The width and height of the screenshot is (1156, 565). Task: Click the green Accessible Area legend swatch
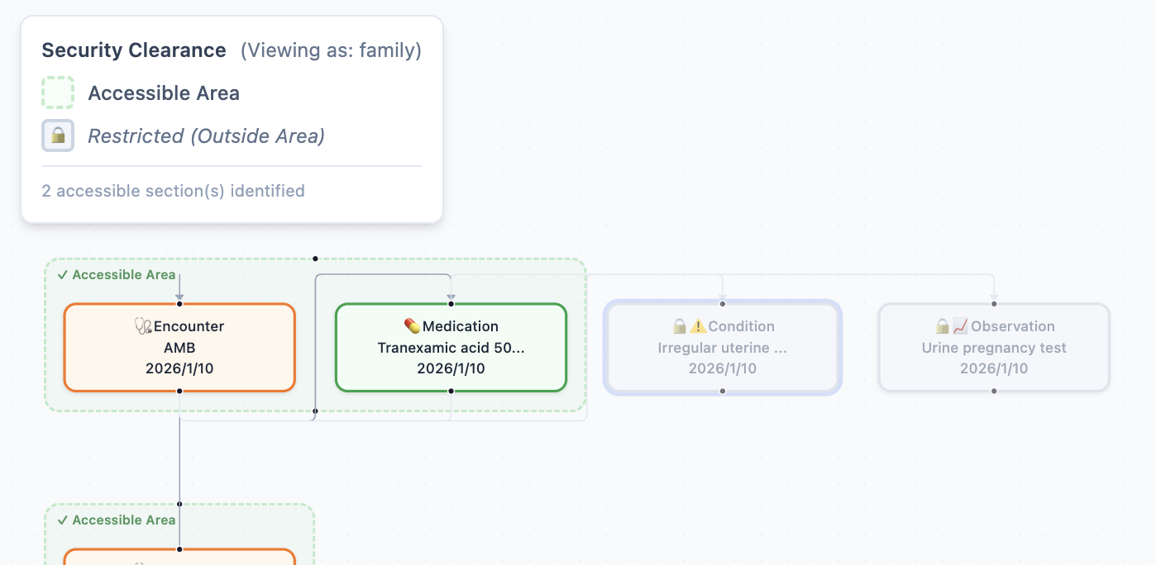(x=58, y=93)
